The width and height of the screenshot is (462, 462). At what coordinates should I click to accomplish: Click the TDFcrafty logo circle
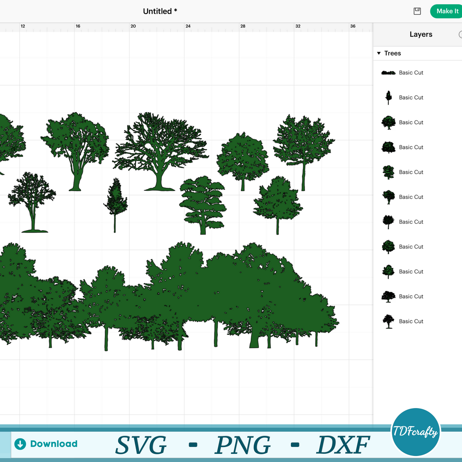(416, 432)
